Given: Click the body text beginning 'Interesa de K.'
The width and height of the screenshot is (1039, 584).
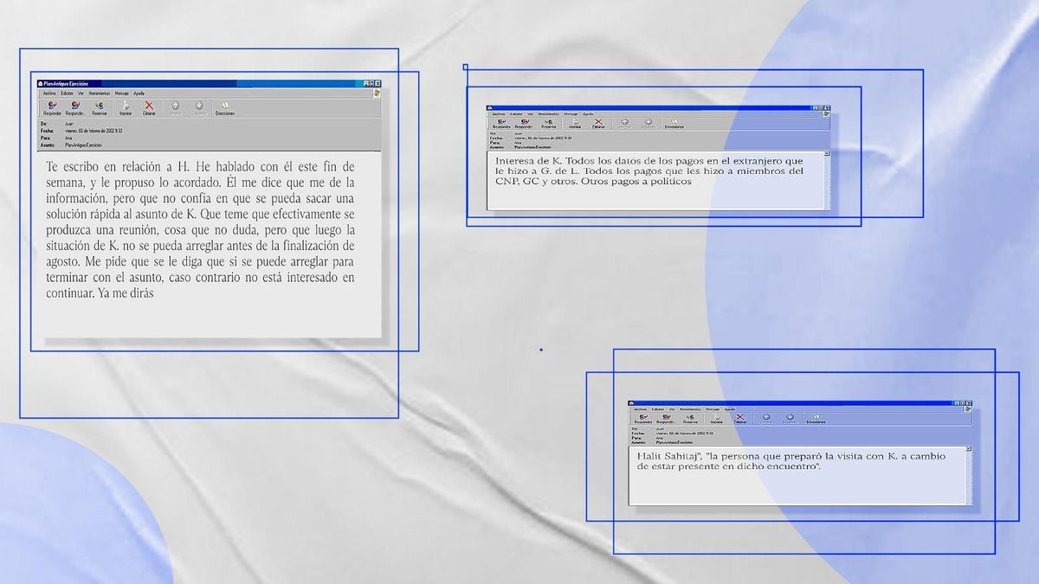Looking at the screenshot, I should pyautogui.click(x=649, y=171).
